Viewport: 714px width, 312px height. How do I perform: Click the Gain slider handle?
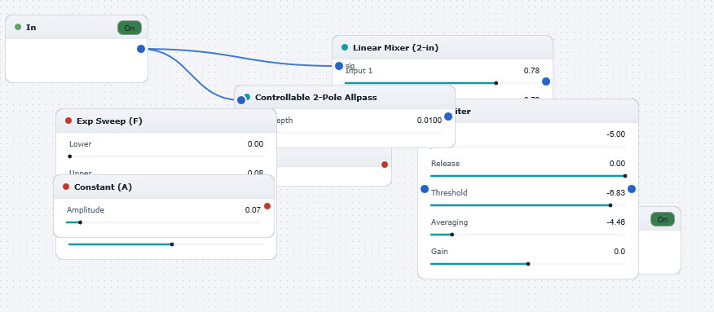tap(528, 264)
